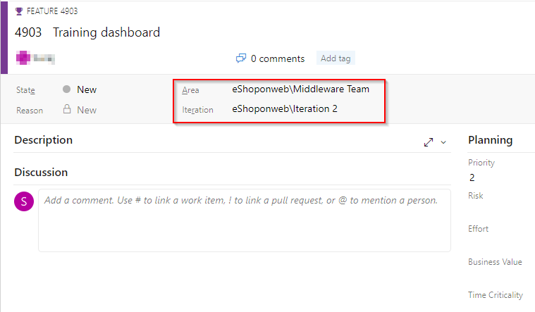Click the Feature trophy icon
The image size is (535, 312).
(x=19, y=11)
